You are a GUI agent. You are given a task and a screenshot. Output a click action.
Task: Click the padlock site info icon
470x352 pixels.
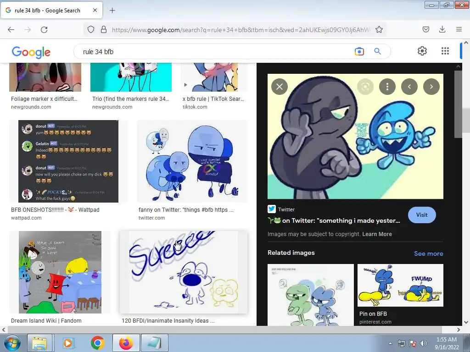pyautogui.click(x=104, y=29)
